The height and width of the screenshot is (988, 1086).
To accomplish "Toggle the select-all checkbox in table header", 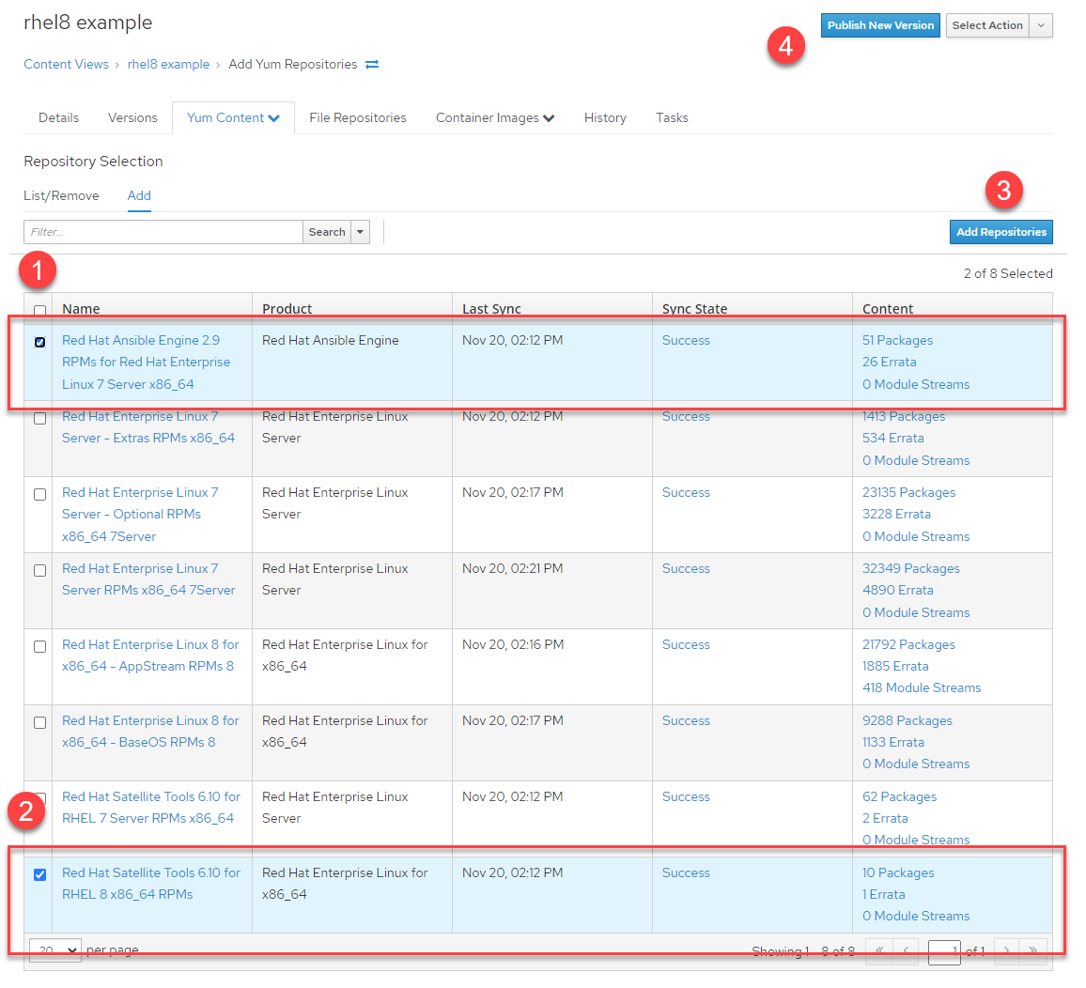I will coord(39,310).
